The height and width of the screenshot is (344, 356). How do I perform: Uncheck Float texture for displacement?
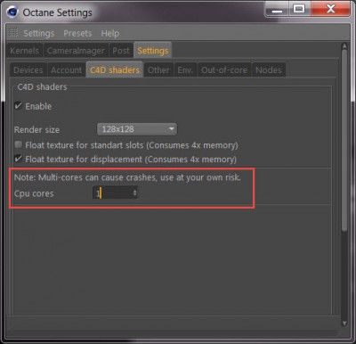click(x=19, y=159)
